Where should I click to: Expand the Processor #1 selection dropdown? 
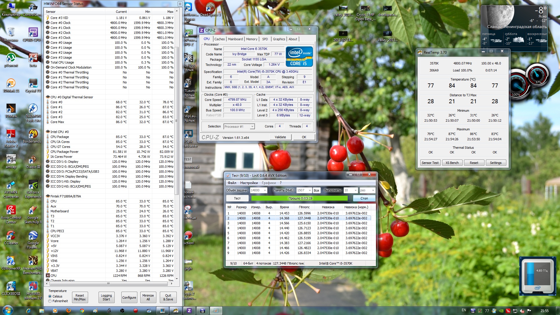pos(252,127)
